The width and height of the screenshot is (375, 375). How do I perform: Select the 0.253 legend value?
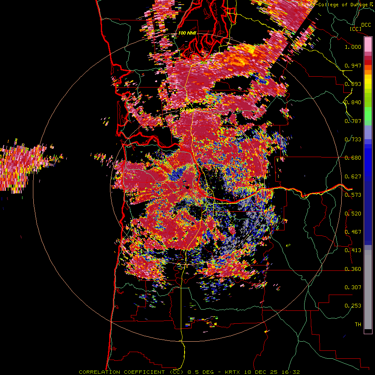coord(353,306)
